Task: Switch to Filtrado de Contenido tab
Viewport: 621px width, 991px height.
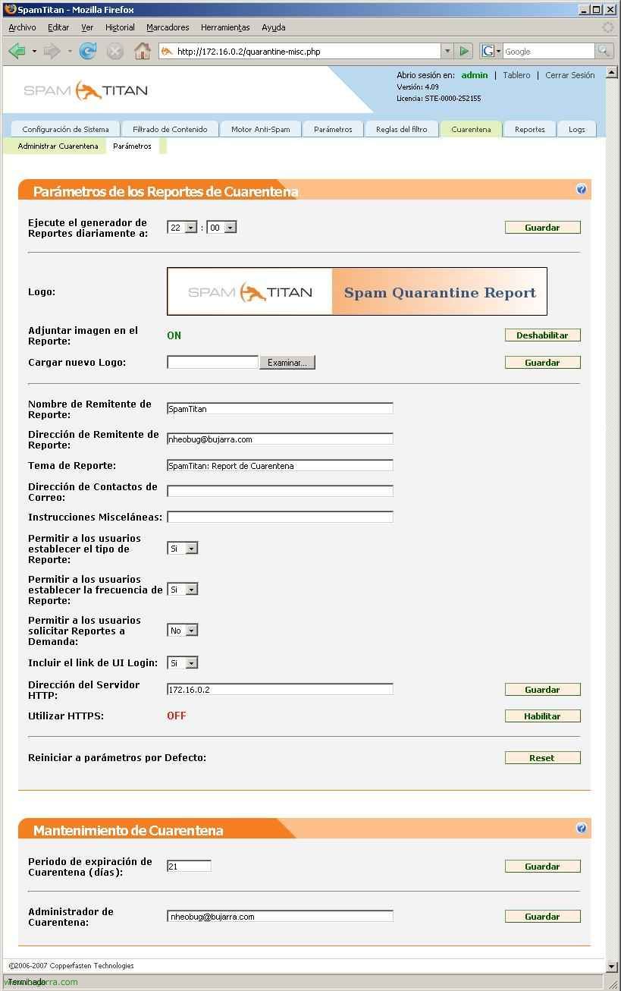Action: 170,129
